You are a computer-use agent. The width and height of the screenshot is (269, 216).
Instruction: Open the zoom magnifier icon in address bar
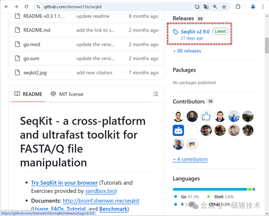[215, 7]
